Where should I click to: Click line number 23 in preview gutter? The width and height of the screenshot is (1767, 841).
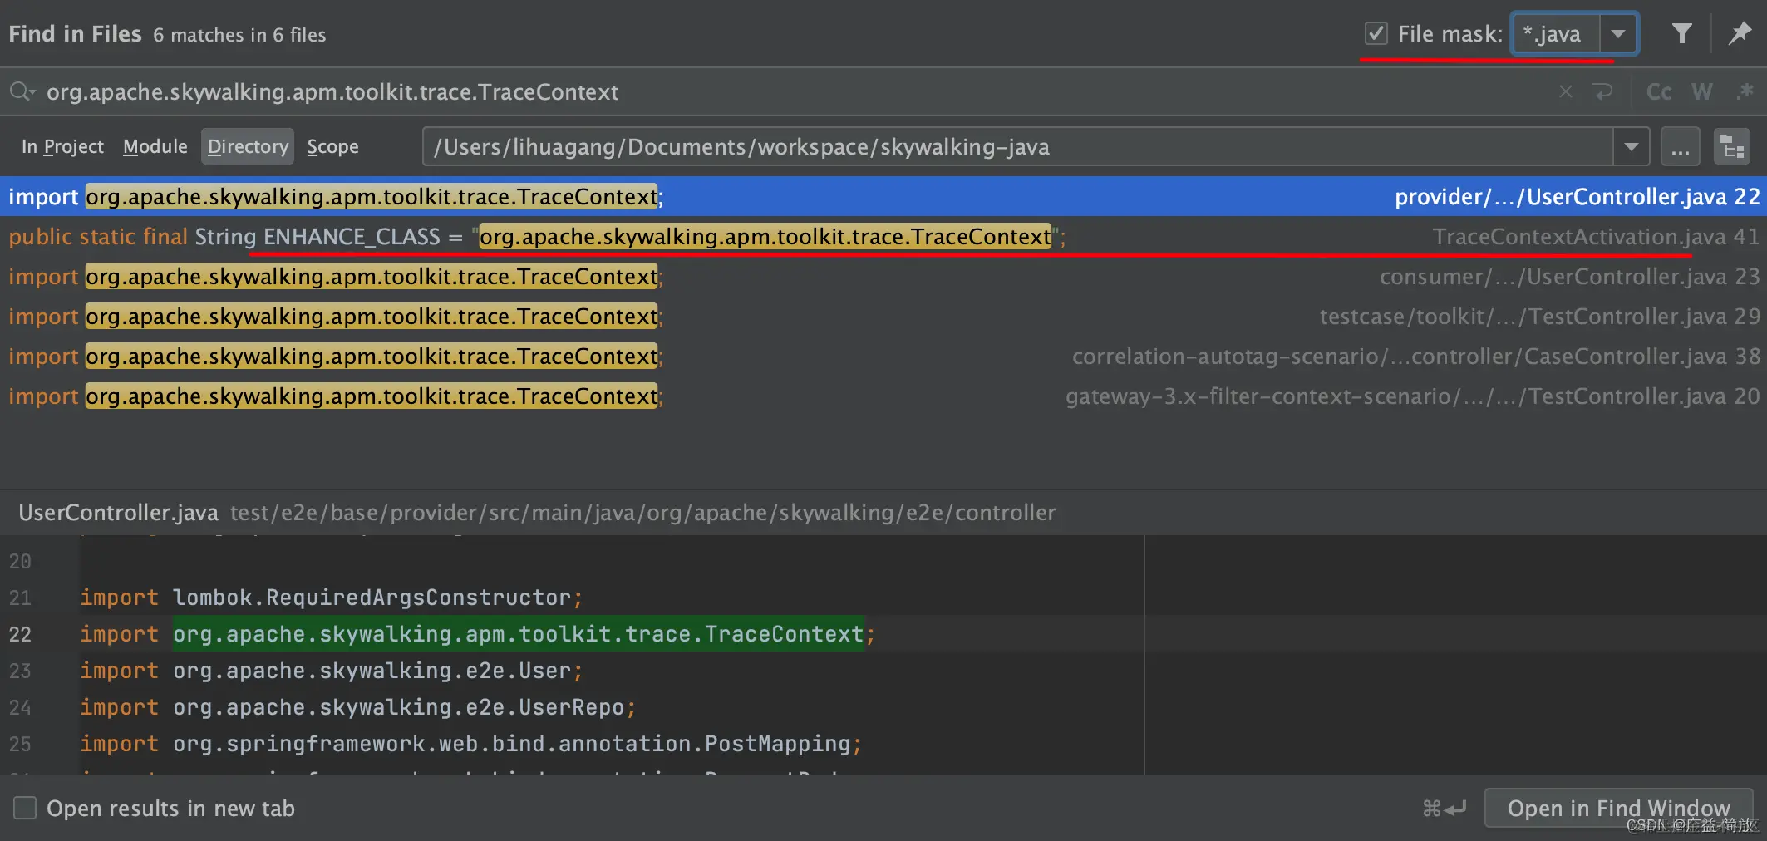tap(20, 671)
